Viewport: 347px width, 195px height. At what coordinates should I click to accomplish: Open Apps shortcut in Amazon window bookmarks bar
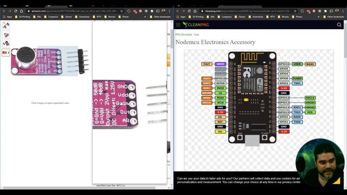pyautogui.click(x=8, y=17)
